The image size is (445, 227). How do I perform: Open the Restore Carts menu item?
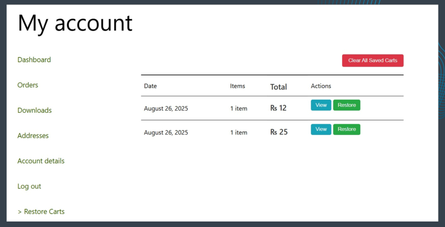41,212
